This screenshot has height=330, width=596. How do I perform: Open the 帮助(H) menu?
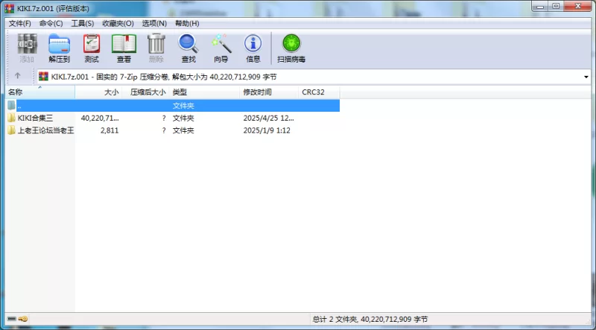tap(187, 24)
